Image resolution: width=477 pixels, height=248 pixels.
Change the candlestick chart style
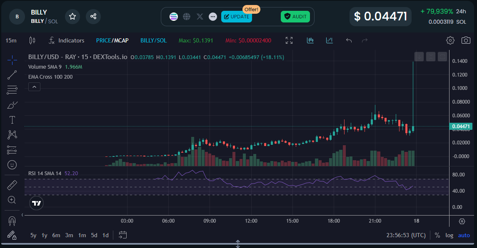click(x=32, y=40)
